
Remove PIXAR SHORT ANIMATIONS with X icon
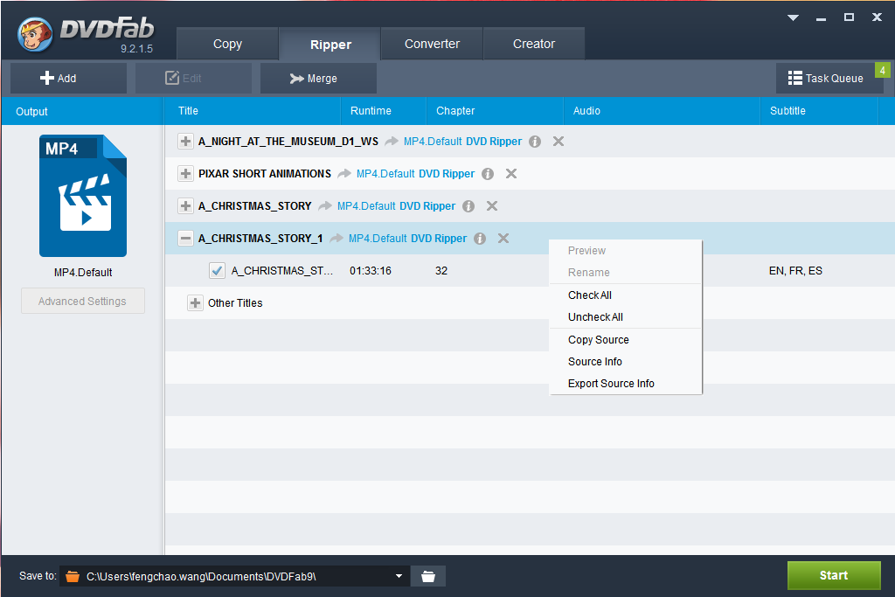[x=511, y=174]
